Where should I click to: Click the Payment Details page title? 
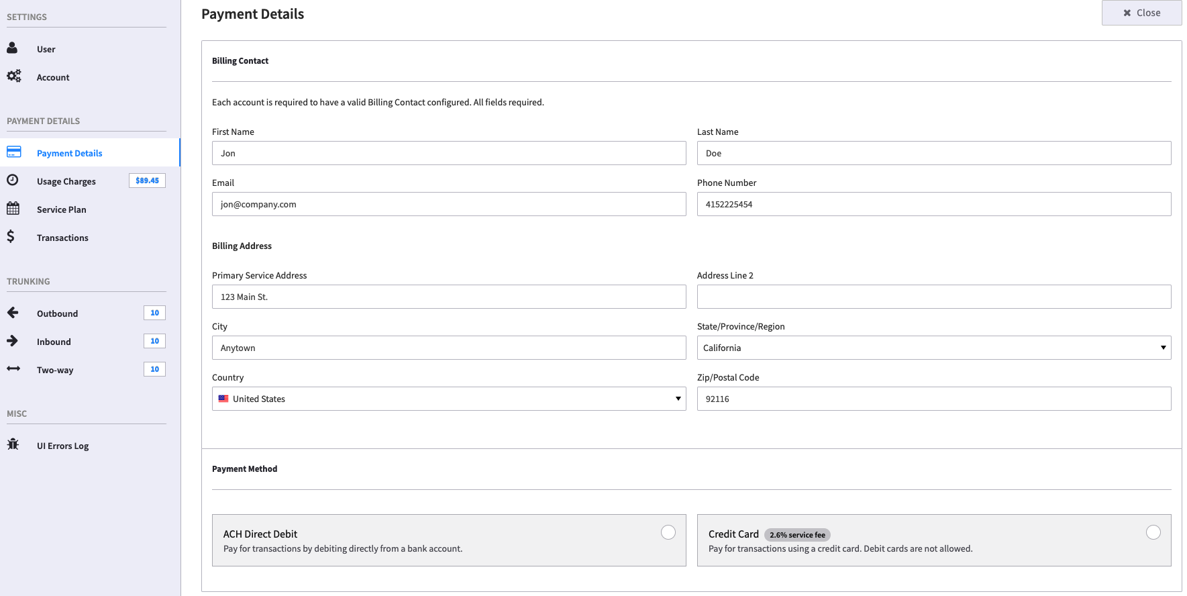pyautogui.click(x=252, y=14)
